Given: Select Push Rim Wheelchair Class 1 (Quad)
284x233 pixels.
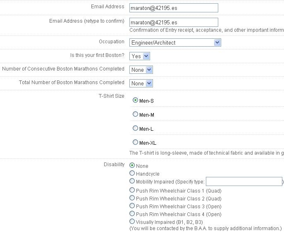Looking at the screenshot, I should pyautogui.click(x=132, y=190).
